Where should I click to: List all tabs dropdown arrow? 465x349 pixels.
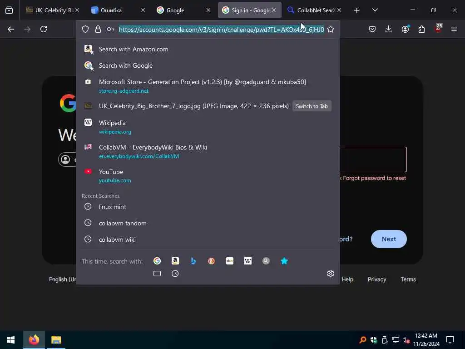[x=375, y=10]
